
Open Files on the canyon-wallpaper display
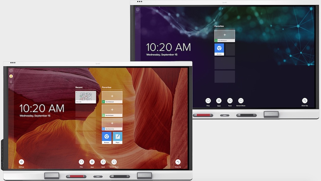pos(82,162)
